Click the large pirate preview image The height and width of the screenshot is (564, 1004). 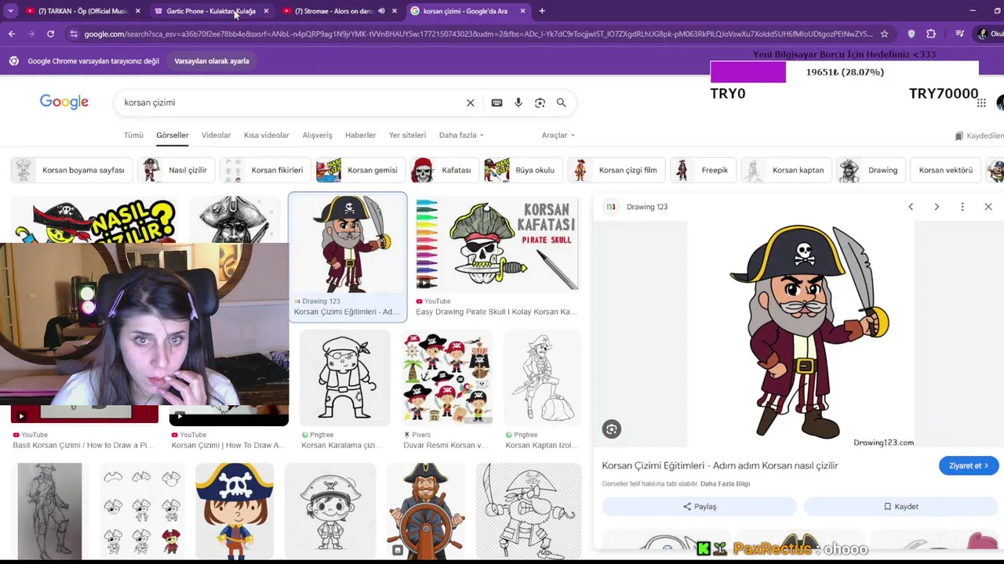801,333
